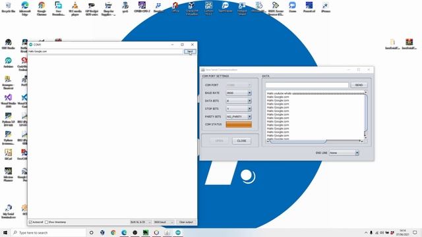Open Google Chrome desktop shortcut

point(42,8)
